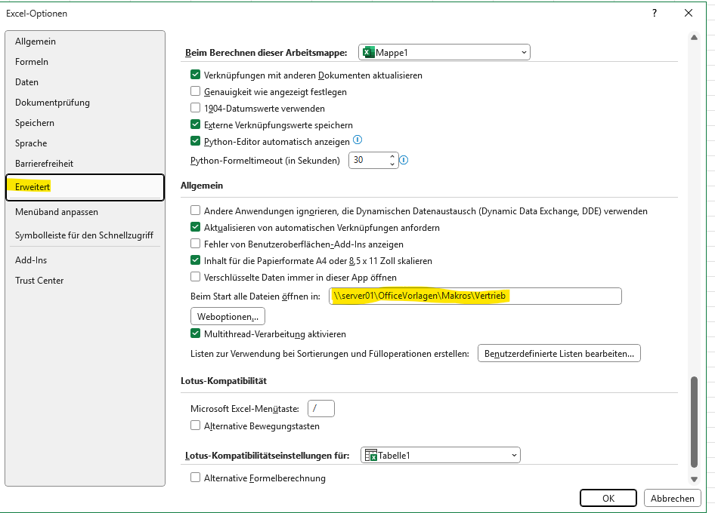Viewport: 715px width, 513px height.
Task: Toggle Aktualisieren von automatischen Verknüpfungen anfordern
Action: click(x=195, y=227)
